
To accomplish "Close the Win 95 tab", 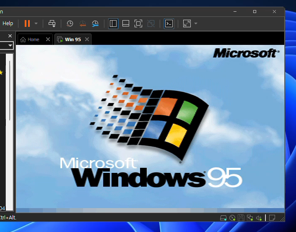I will [x=87, y=39].
